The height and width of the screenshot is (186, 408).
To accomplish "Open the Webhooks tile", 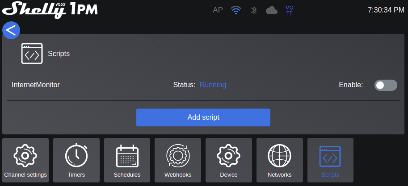I will [178, 160].
